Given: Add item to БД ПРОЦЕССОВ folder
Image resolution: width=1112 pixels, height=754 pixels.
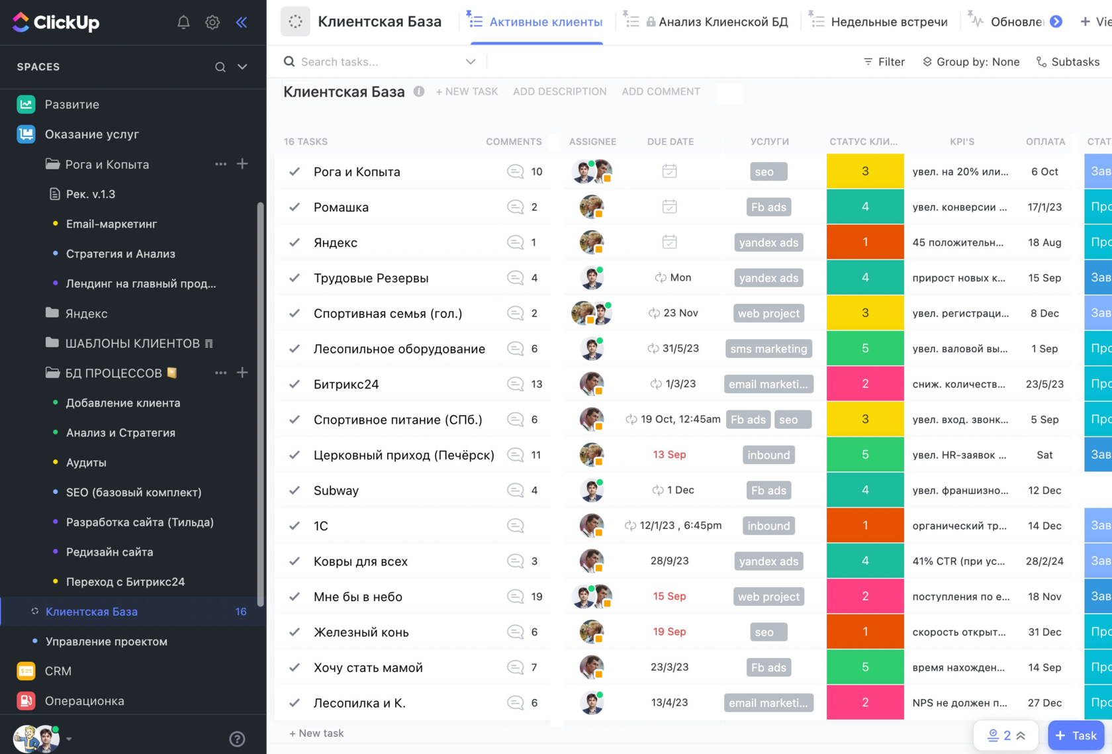Looking at the screenshot, I should tap(242, 373).
